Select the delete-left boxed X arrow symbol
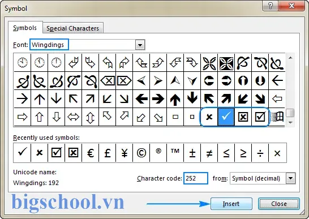 click(108, 80)
